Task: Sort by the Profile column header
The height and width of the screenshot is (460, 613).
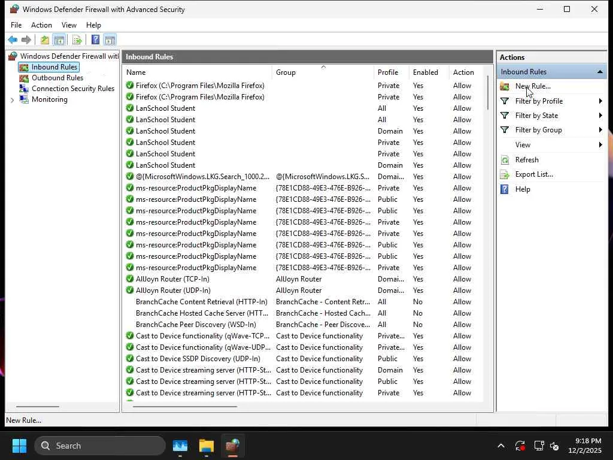Action: pos(392,72)
